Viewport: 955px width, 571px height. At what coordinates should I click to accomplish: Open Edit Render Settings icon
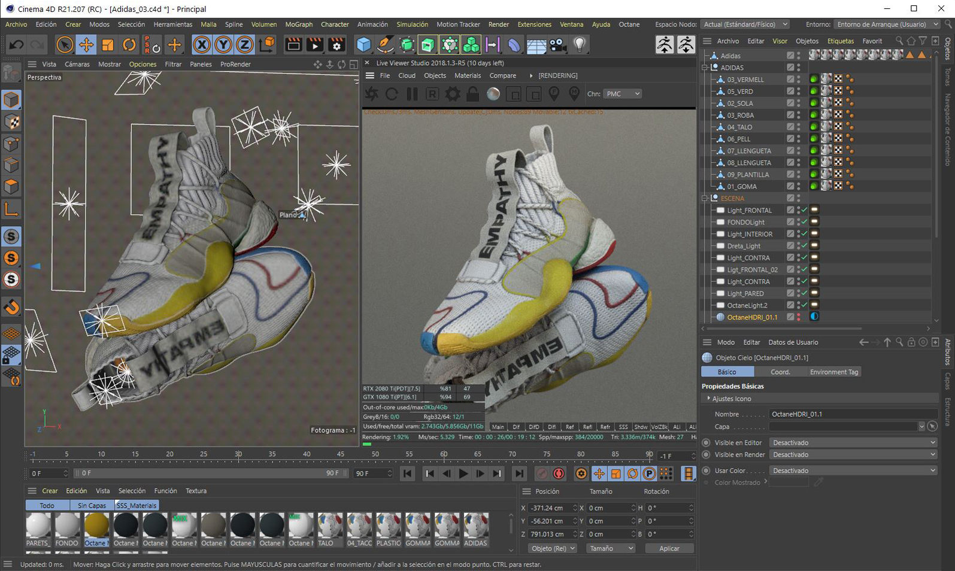pos(337,44)
